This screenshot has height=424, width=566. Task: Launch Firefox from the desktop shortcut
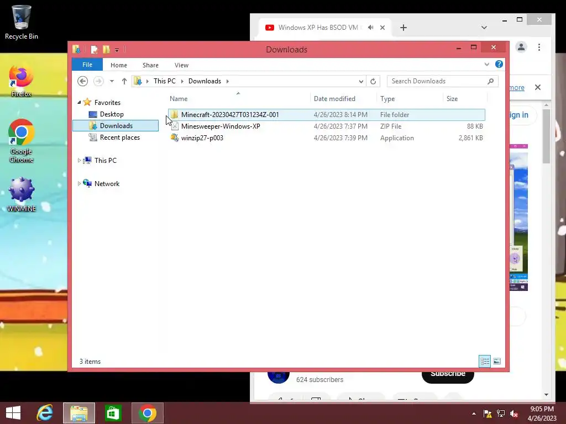22,81
